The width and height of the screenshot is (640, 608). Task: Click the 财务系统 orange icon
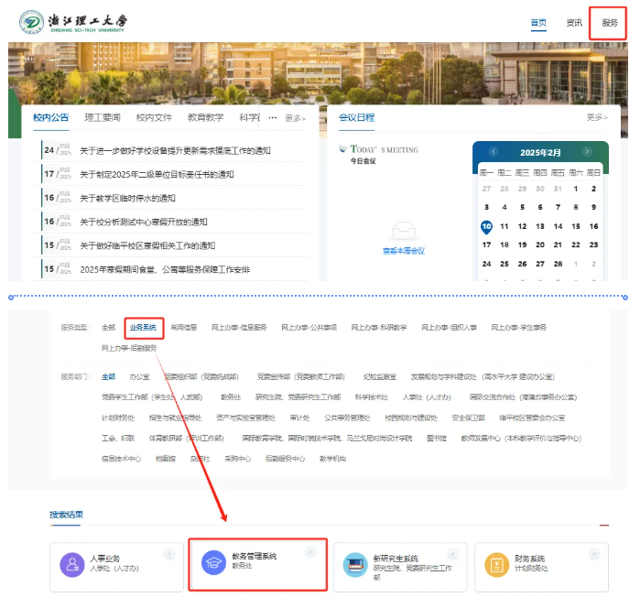pos(495,564)
